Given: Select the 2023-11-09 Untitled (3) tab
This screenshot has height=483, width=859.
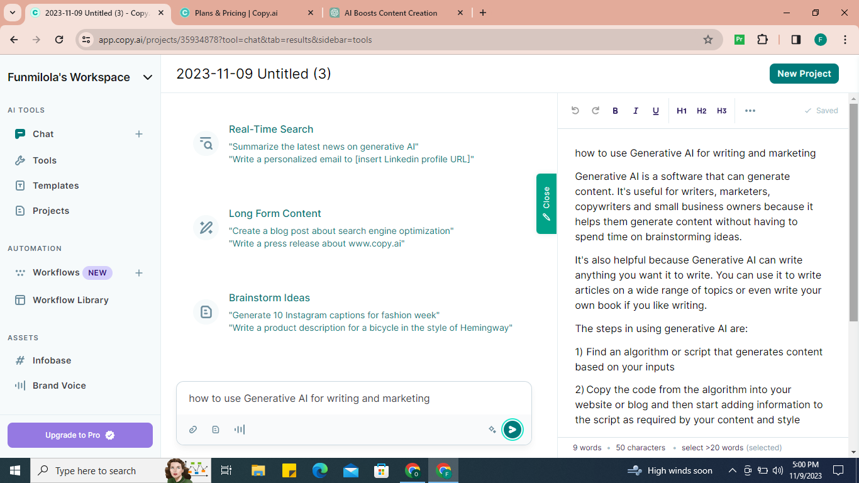Looking at the screenshot, I should [97, 13].
